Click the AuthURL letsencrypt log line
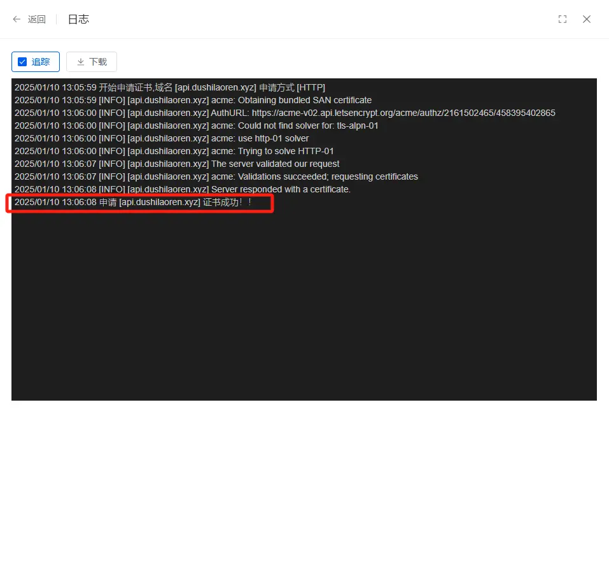This screenshot has width=609, height=579. (x=285, y=113)
